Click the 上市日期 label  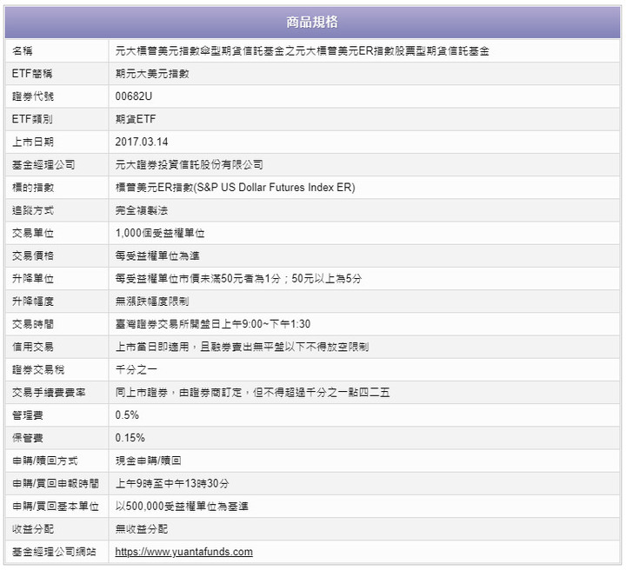pos(33,142)
